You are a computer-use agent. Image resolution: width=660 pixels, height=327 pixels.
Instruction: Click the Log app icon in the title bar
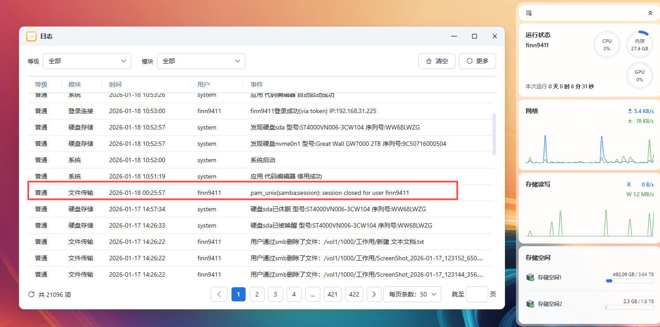pos(31,36)
